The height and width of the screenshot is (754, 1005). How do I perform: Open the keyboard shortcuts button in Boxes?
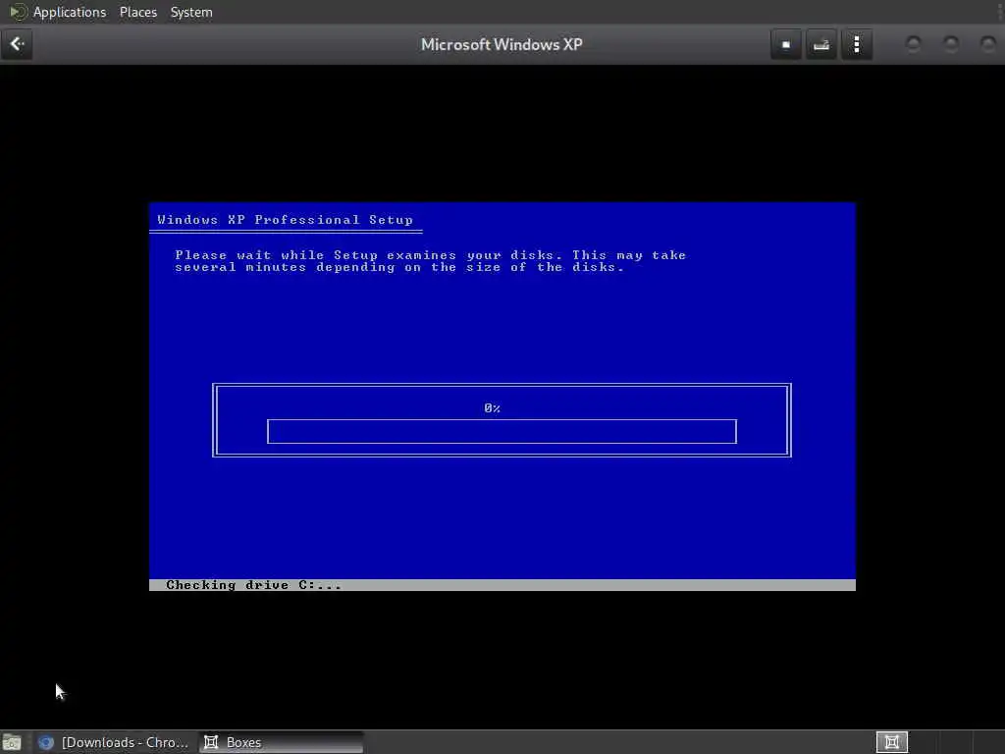pos(821,45)
